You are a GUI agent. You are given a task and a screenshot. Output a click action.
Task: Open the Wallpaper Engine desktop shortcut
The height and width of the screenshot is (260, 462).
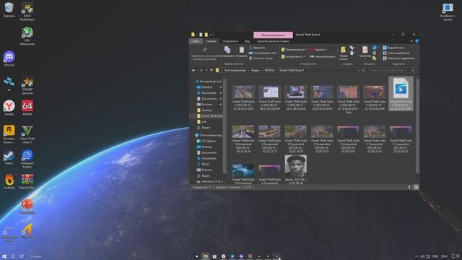(27, 159)
